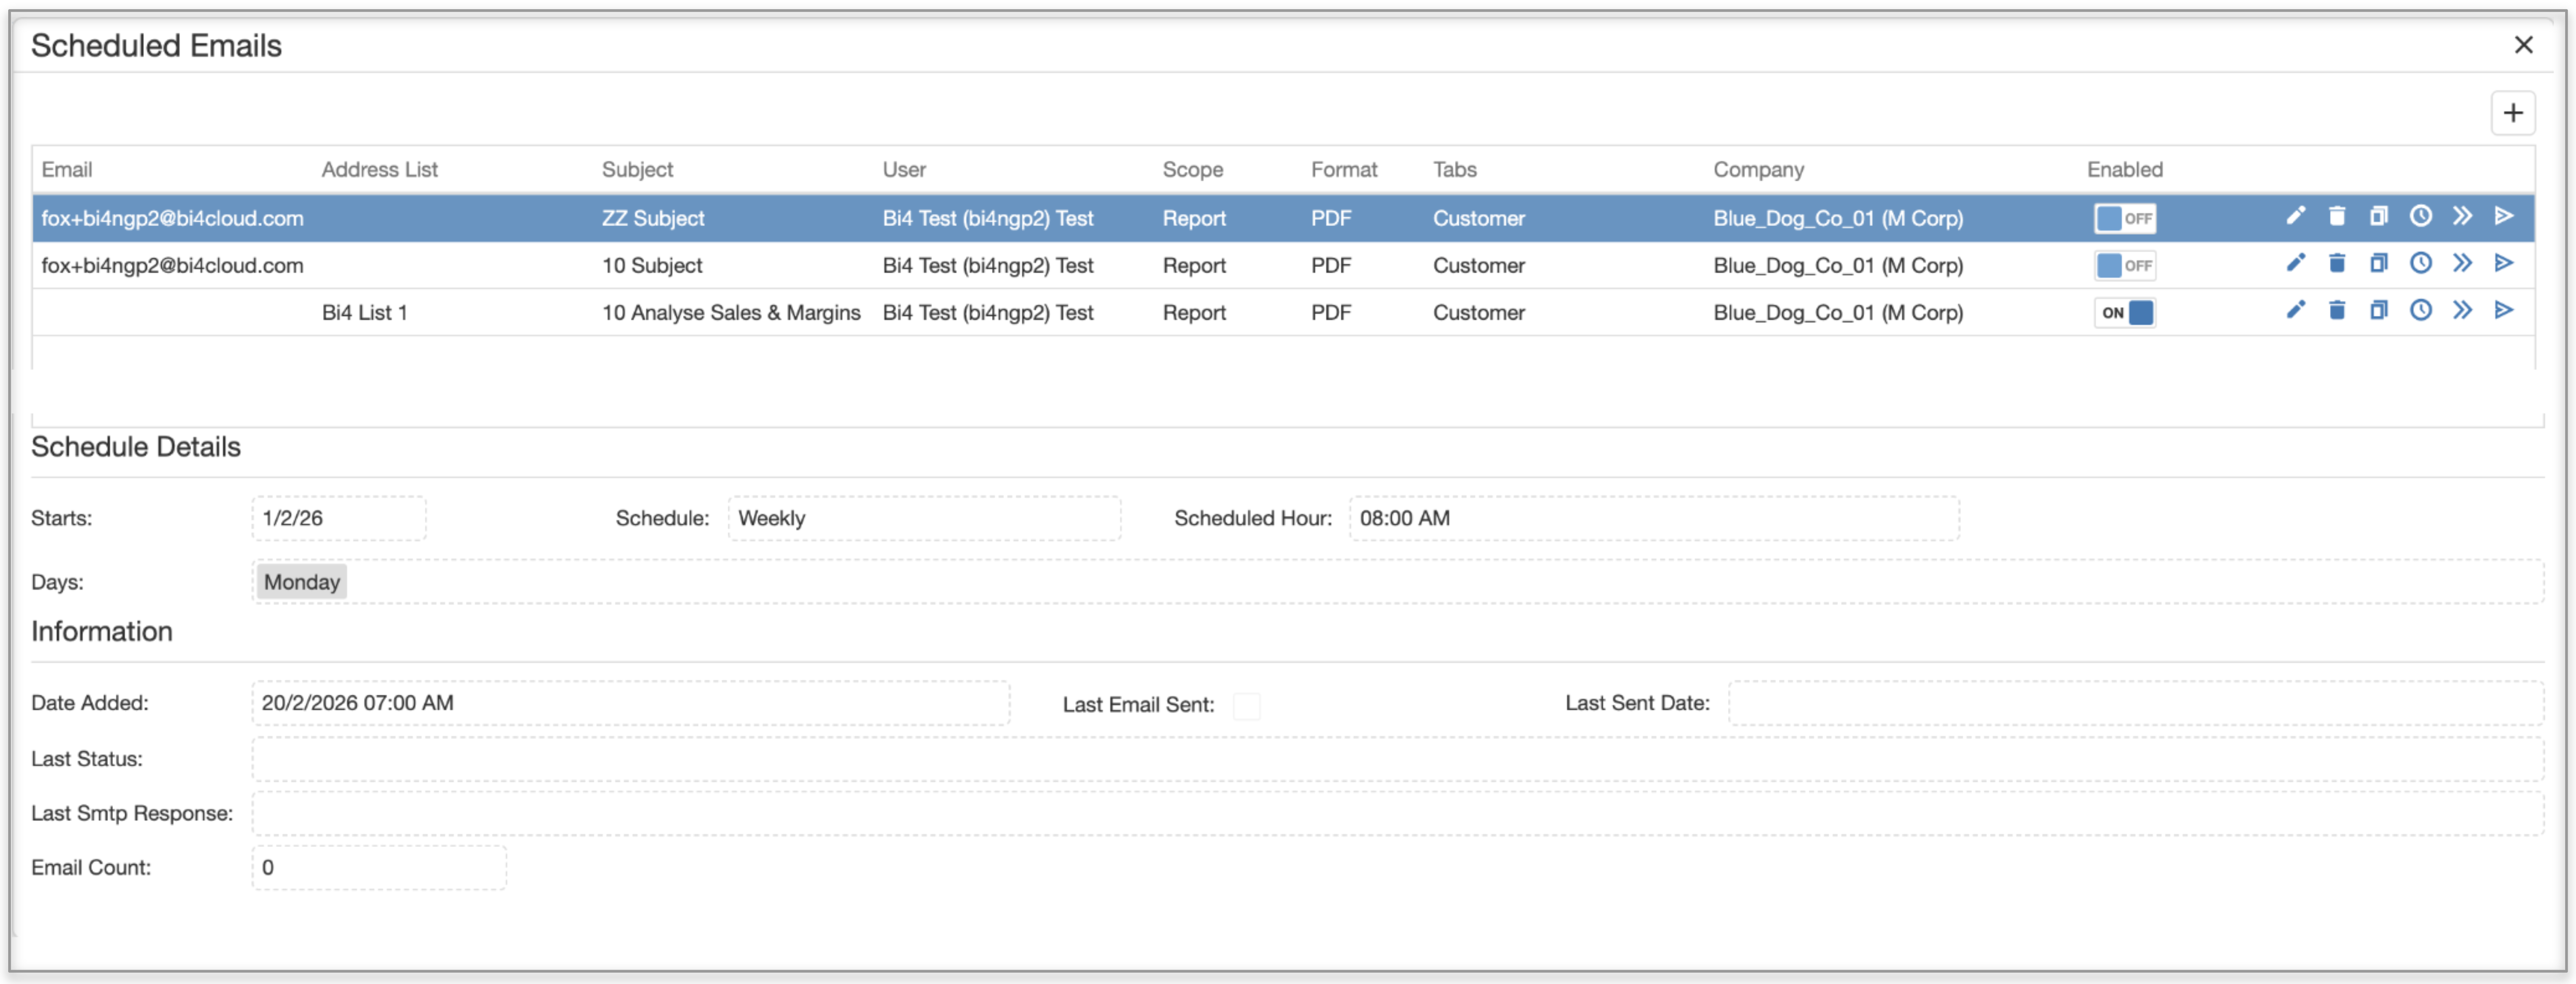Edit the 10 Subject scheduled email
Screen dimensions: 2576x984
point(2295,264)
